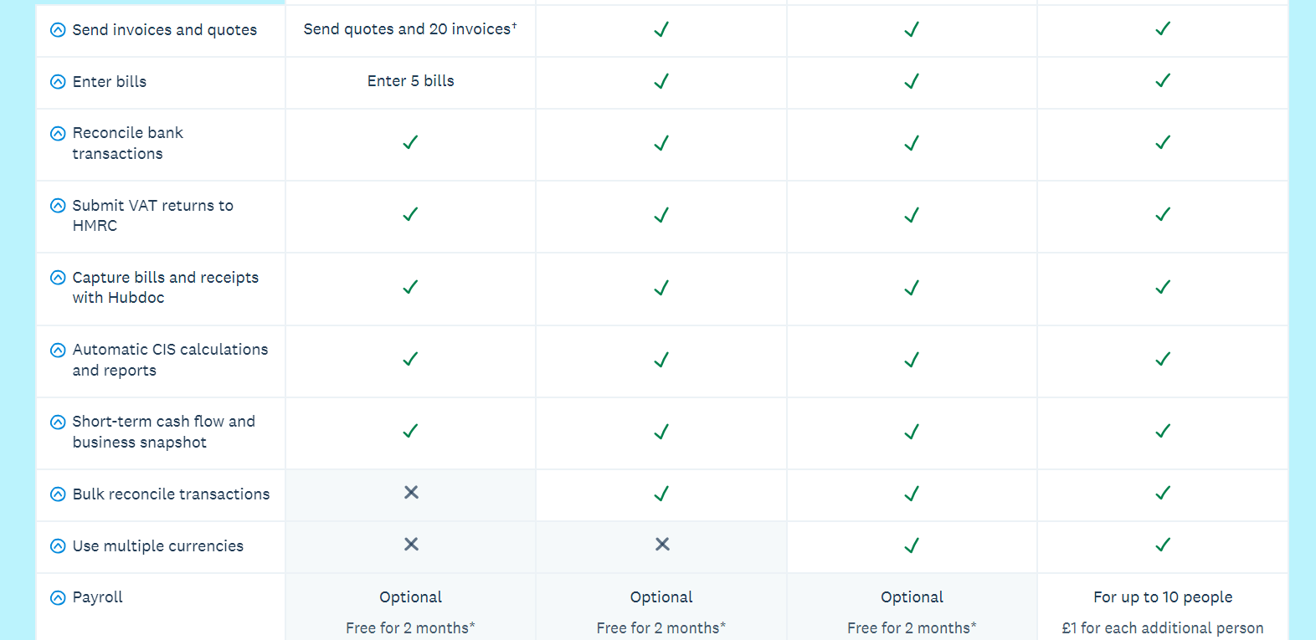
Task: Click the Automatic CIS calculations chevron icon
Action: tap(58, 351)
